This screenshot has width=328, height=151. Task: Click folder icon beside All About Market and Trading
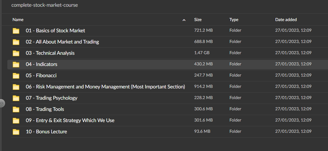click(x=16, y=42)
